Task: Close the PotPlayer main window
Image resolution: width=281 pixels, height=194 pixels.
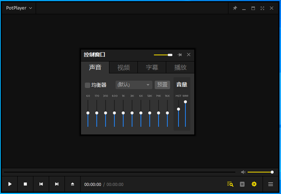Action: 271,8
